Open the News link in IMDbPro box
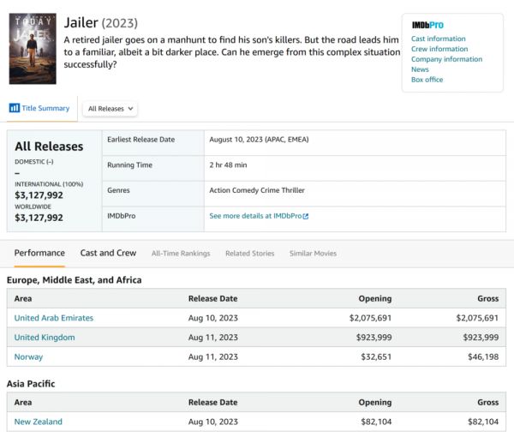The image size is (514, 437). [420, 69]
